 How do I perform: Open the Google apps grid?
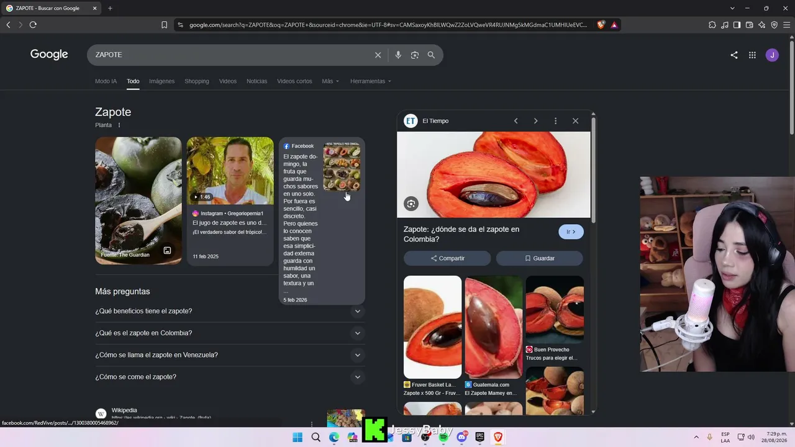[752, 55]
